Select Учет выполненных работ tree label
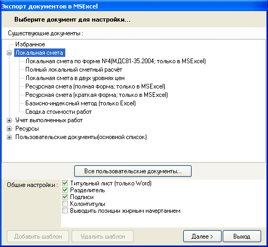268x247 pixels. [x=49, y=120]
